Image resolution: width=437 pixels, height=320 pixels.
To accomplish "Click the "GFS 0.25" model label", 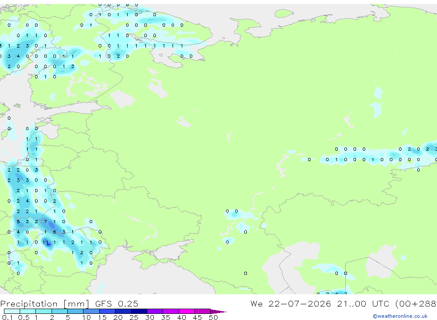I will pyautogui.click(x=117, y=303).
